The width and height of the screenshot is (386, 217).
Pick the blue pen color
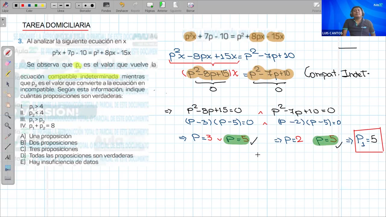[29, 5]
